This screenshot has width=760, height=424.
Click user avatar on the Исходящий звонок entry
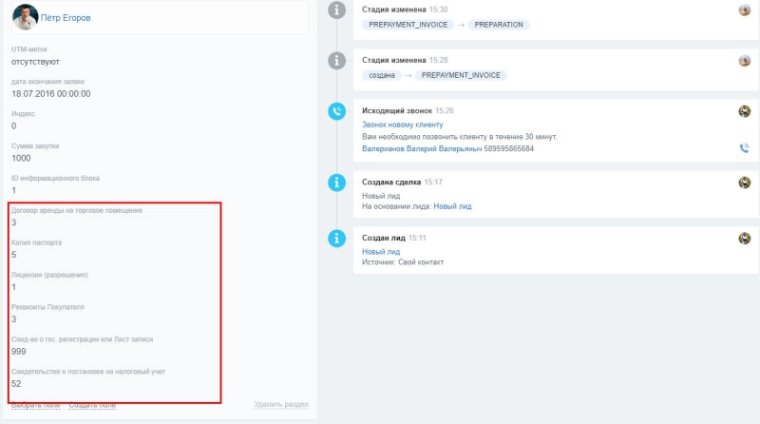(745, 111)
